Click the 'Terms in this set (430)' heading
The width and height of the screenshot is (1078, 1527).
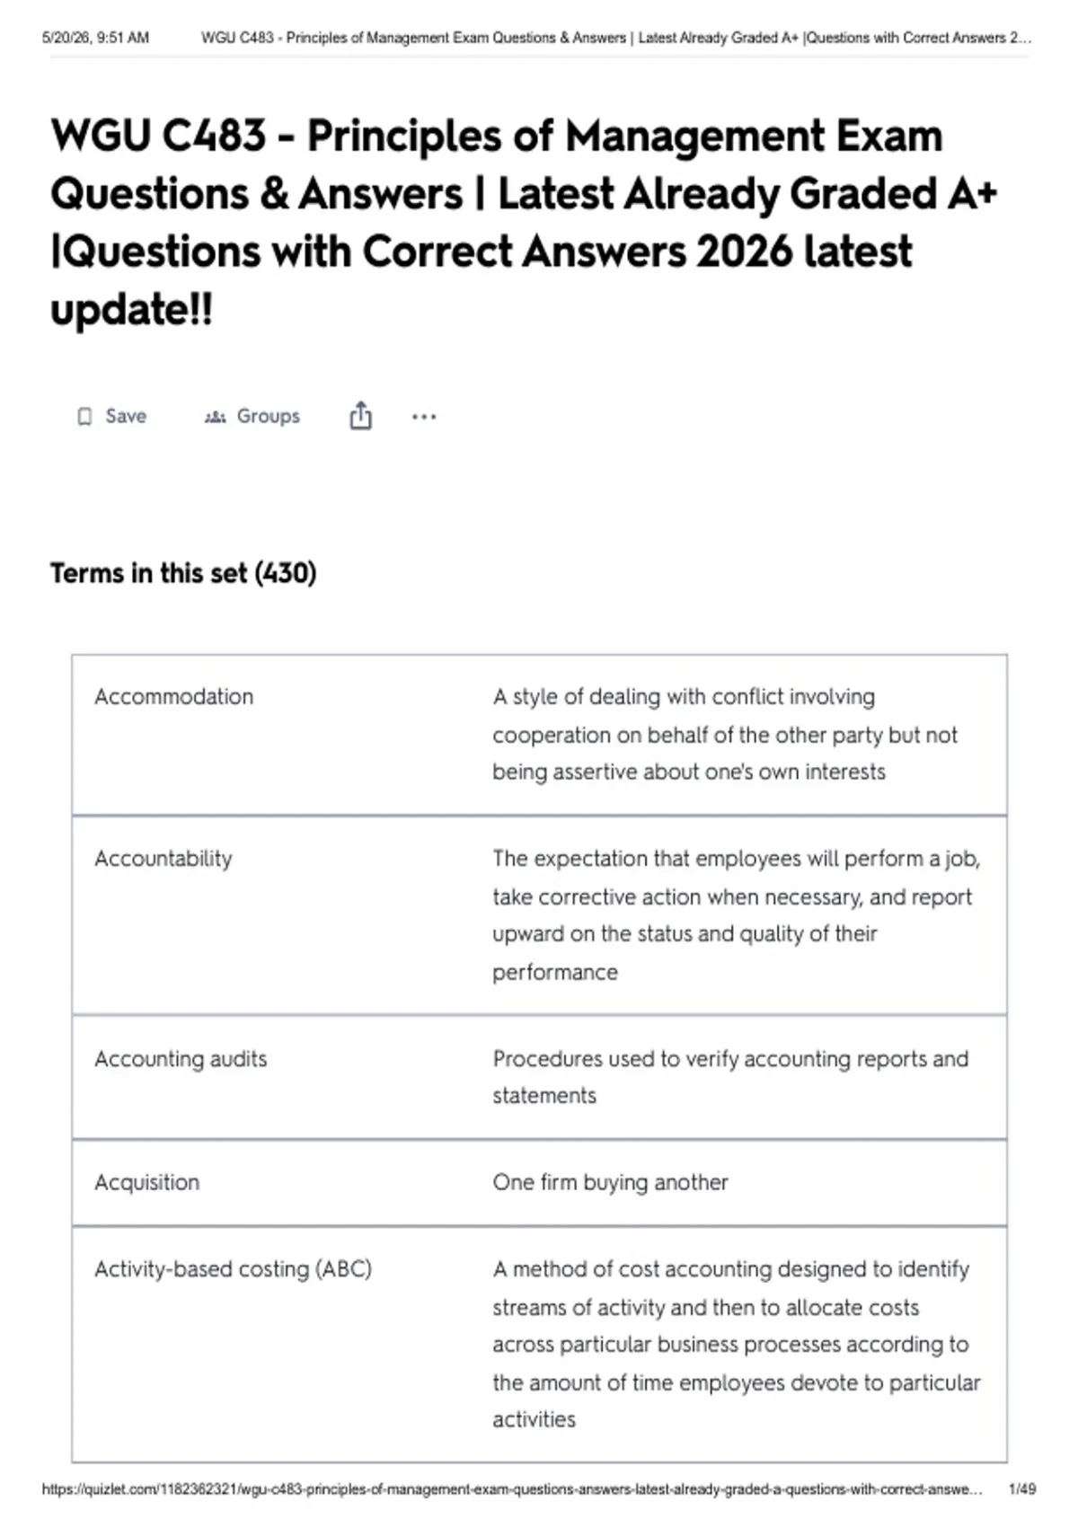183,573
